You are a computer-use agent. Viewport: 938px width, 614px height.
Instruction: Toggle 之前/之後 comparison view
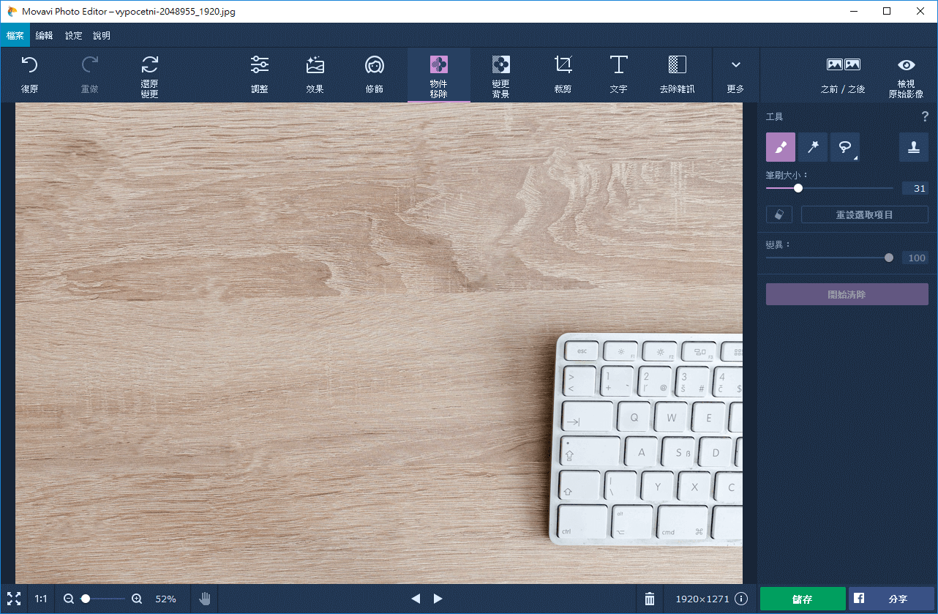pyautogui.click(x=843, y=75)
